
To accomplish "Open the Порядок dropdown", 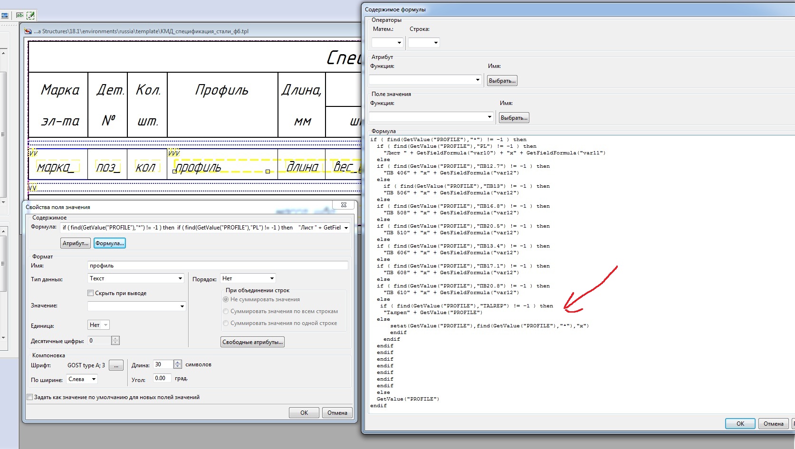I will pyautogui.click(x=272, y=278).
